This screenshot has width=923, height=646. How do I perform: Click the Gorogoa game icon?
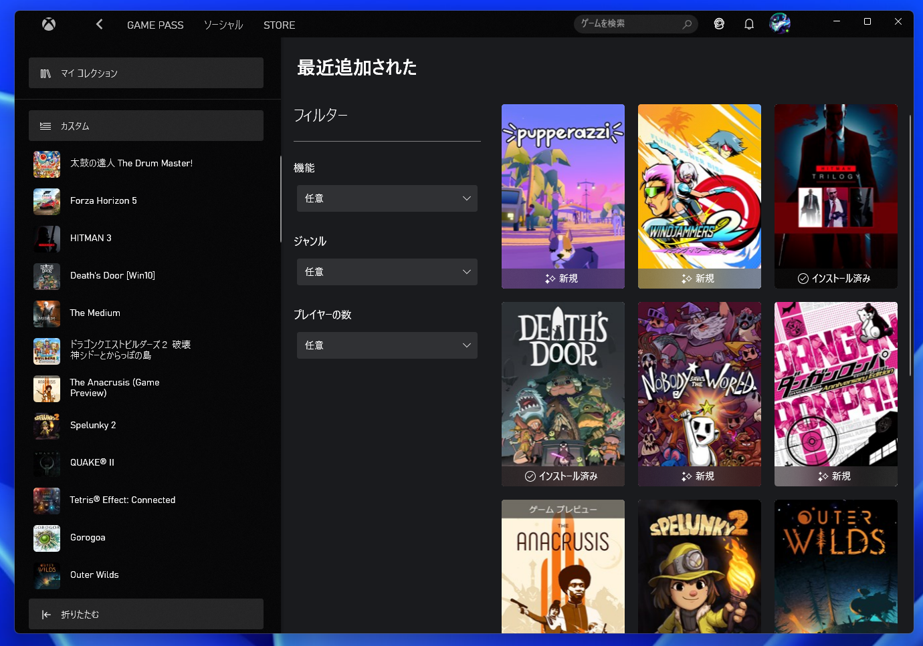pyautogui.click(x=47, y=538)
